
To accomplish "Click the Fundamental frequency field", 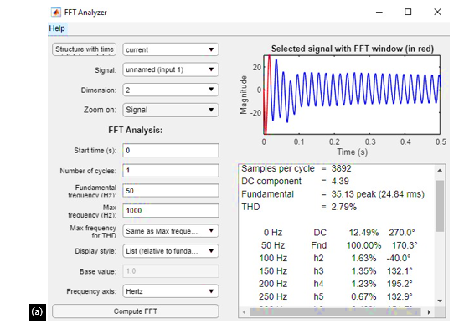I will coord(171,191).
